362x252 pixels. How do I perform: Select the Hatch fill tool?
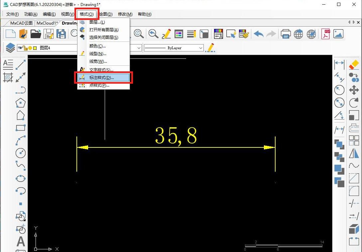pyautogui.click(x=8, y=77)
